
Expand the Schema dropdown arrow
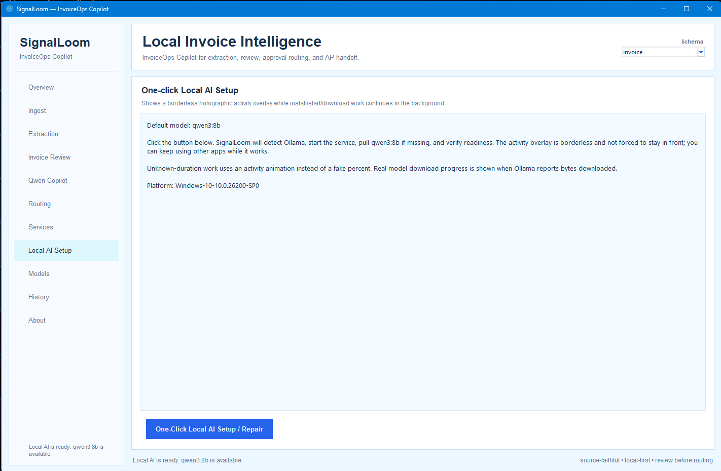coord(701,52)
